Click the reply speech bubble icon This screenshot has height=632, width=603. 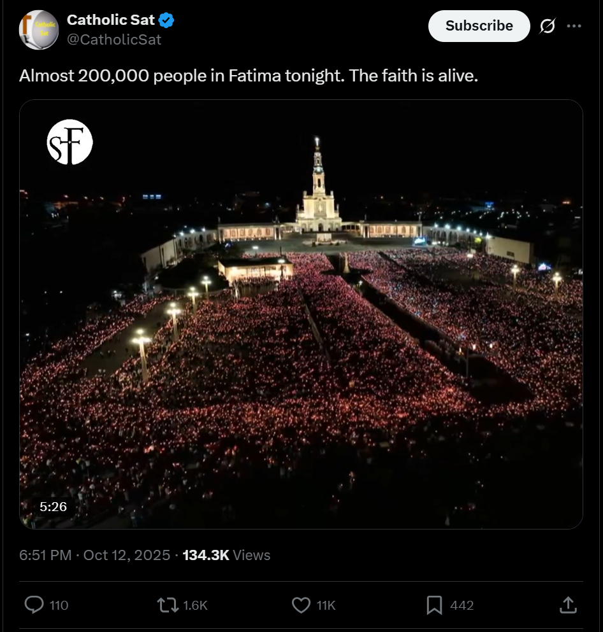tap(34, 605)
